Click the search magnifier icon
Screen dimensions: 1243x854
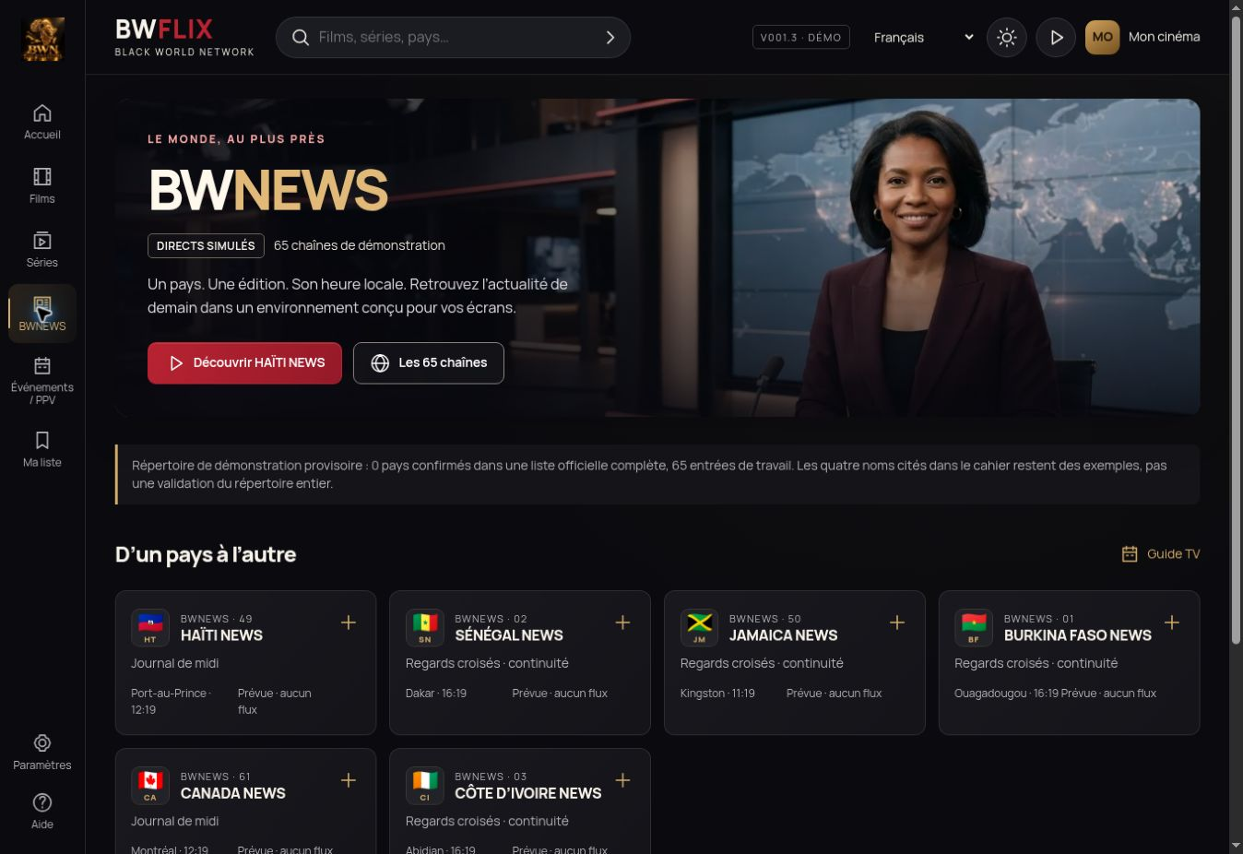pos(301,38)
